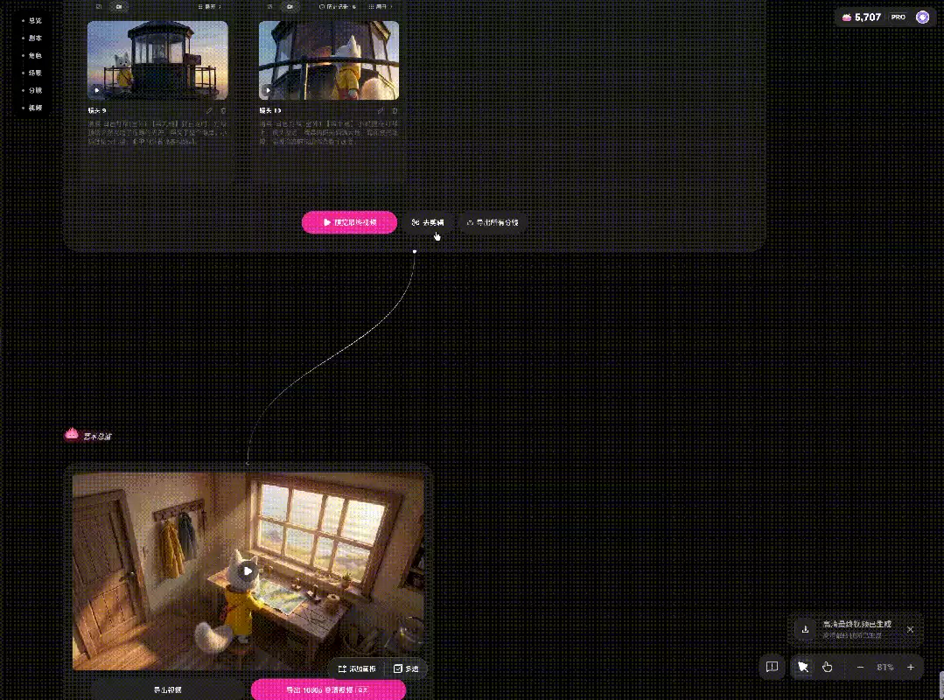Screen dimensions: 944x700
Task: Open the 镜头 10 thumbnail
Action: click(329, 60)
